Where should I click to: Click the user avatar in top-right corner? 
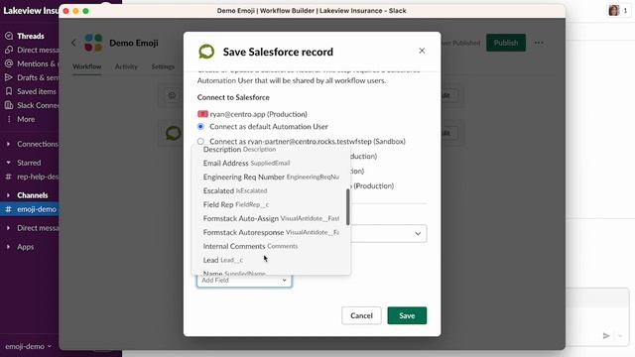[614, 11]
